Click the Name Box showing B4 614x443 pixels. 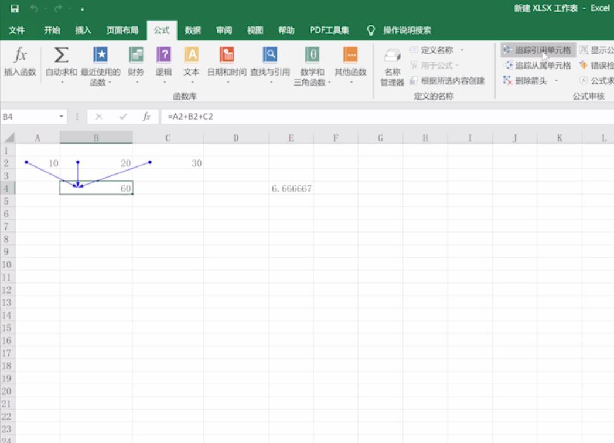29,117
